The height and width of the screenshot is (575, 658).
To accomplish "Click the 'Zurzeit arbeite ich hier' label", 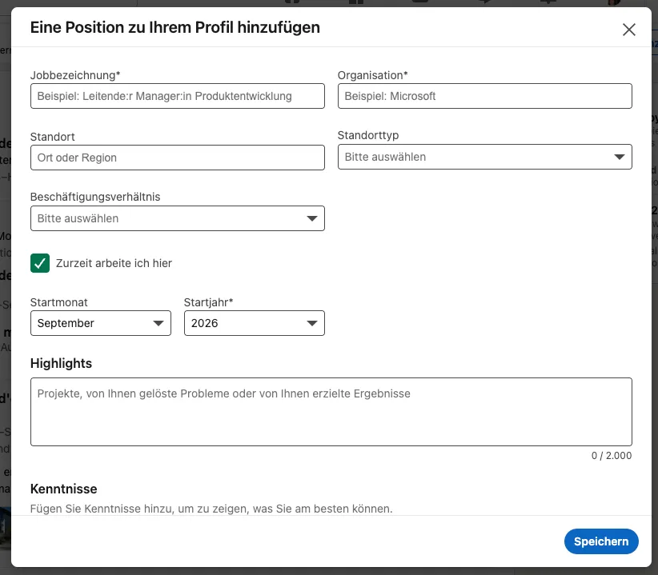I will [x=114, y=263].
